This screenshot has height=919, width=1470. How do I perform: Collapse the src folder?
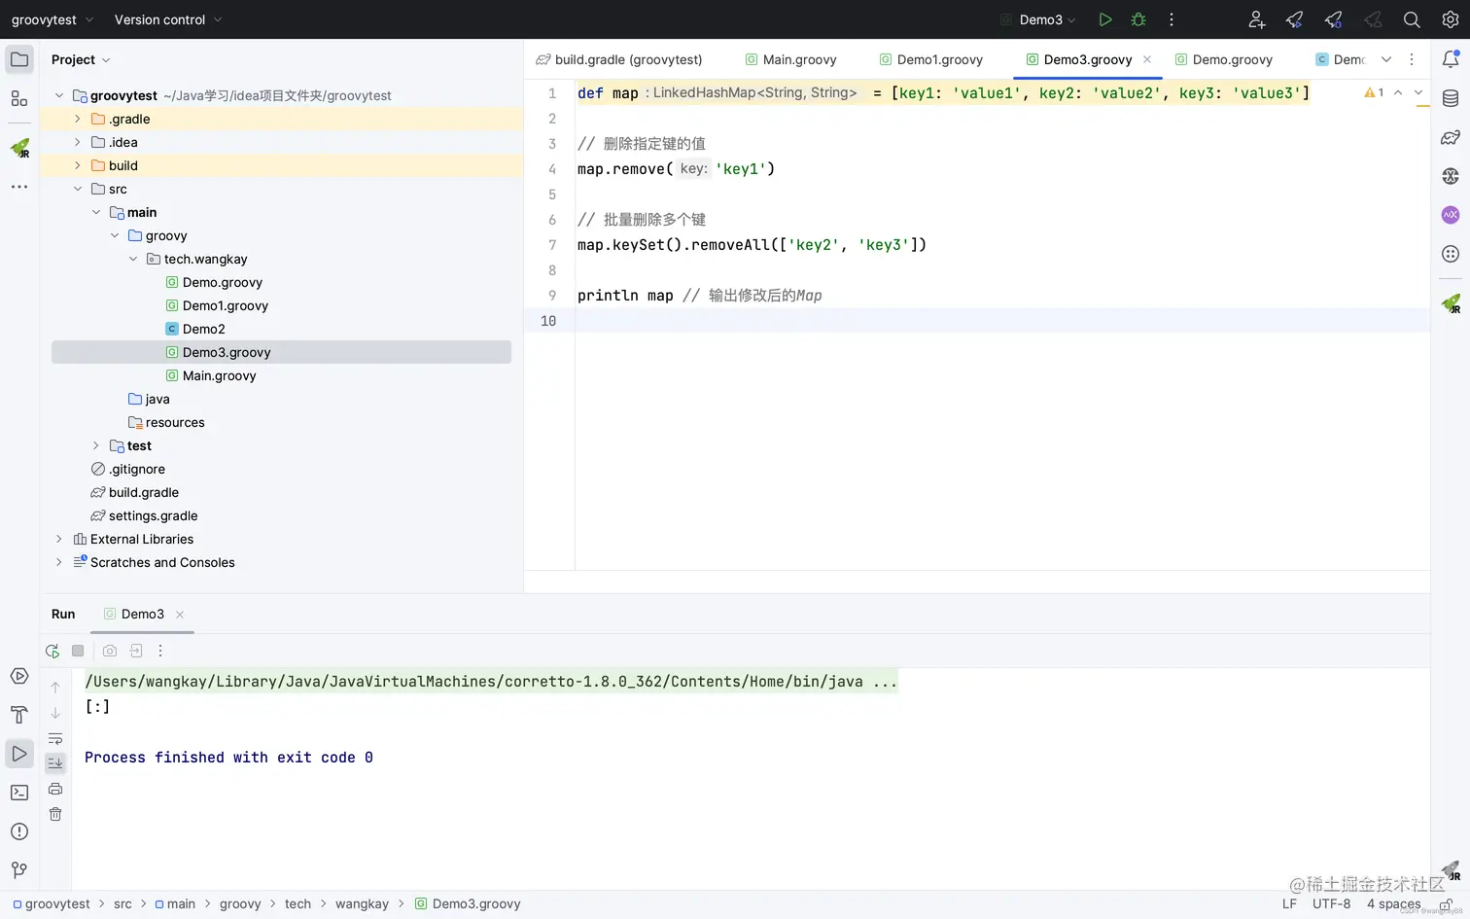[78, 189]
